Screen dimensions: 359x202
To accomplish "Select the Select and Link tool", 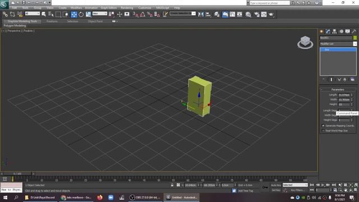I will click(x=5, y=15).
